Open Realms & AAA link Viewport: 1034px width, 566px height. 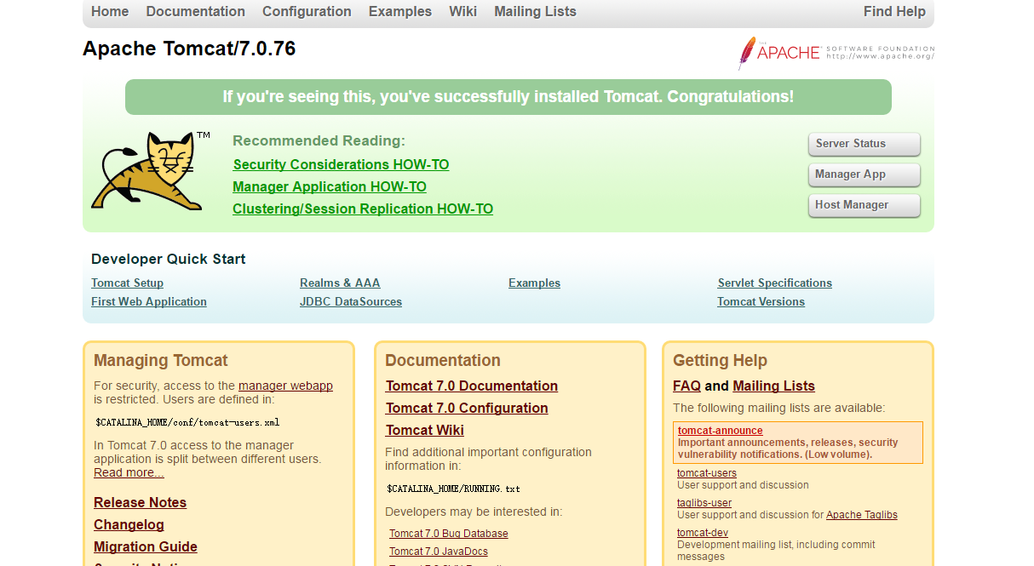pos(340,283)
